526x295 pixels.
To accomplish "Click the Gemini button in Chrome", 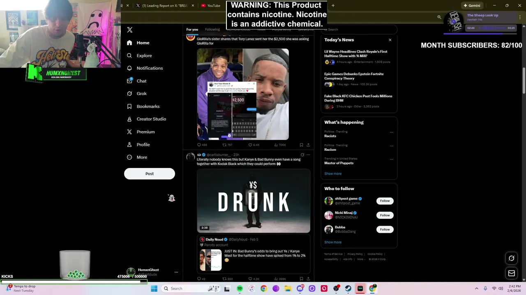I will pos(471,5).
